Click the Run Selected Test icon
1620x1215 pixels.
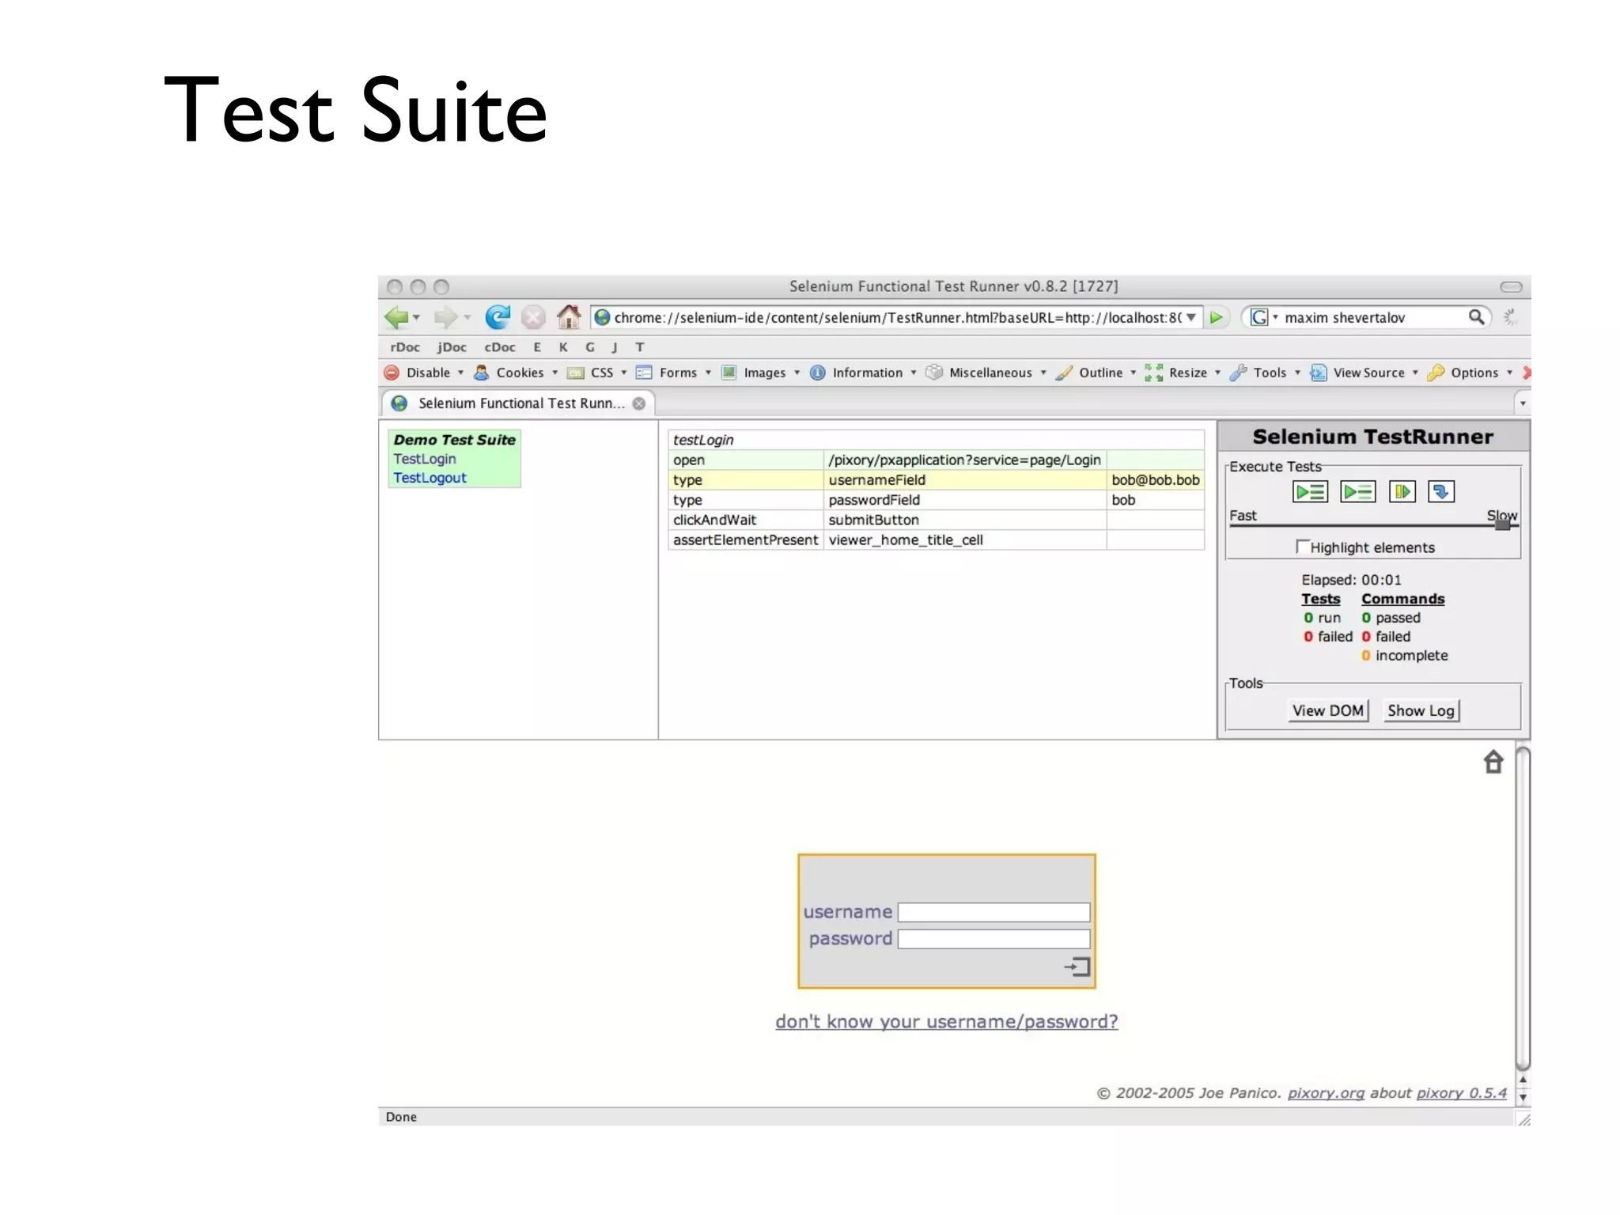tap(1357, 492)
